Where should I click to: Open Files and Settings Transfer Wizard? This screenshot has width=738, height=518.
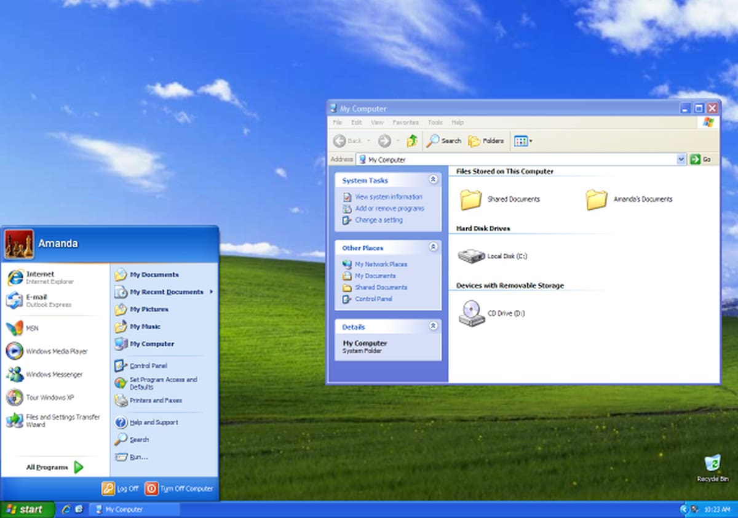click(55, 421)
